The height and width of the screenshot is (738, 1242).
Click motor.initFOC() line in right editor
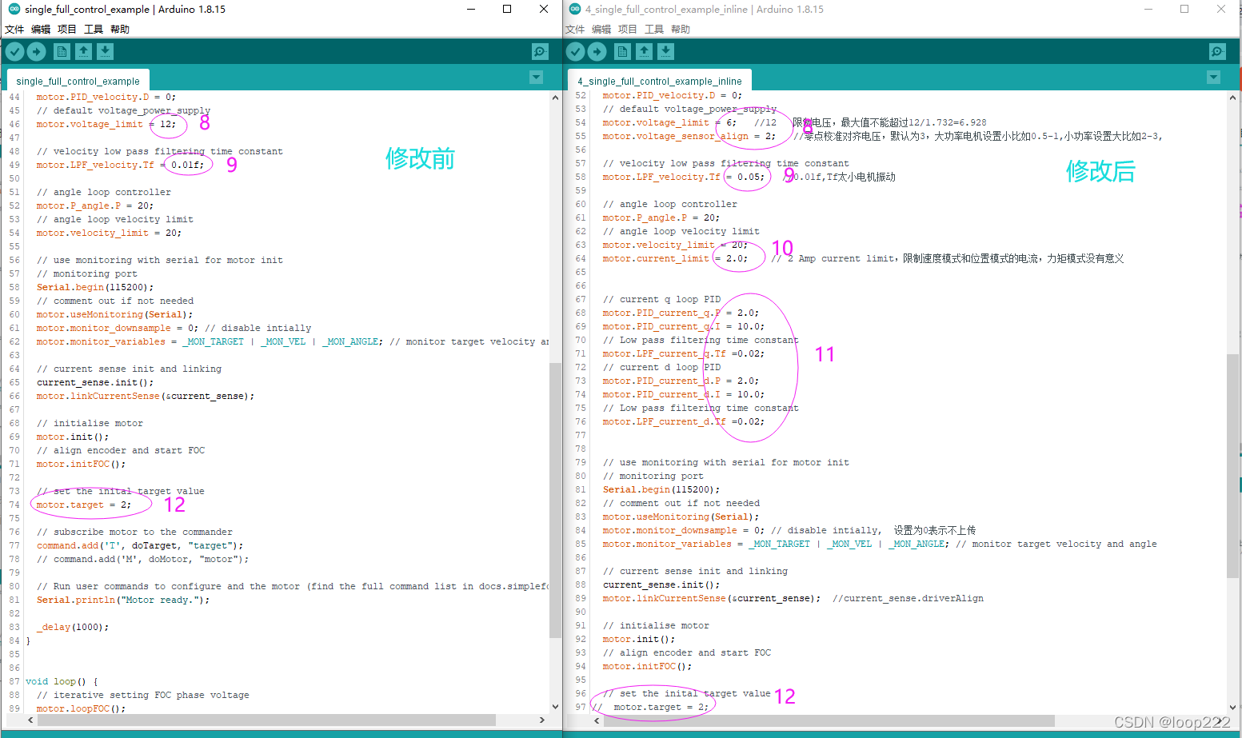pyautogui.click(x=647, y=666)
